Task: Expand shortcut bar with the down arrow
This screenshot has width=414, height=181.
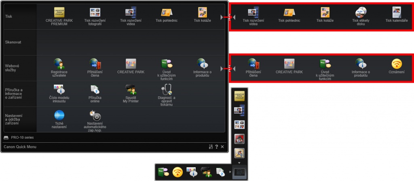Action: [x=239, y=163]
